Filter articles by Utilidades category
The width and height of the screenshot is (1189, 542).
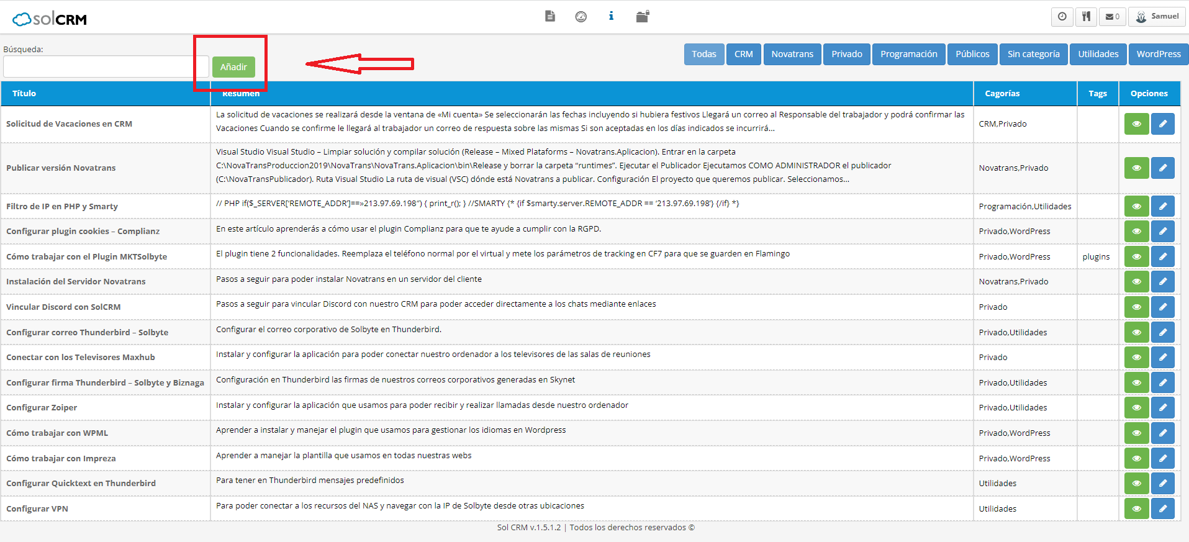pos(1098,54)
